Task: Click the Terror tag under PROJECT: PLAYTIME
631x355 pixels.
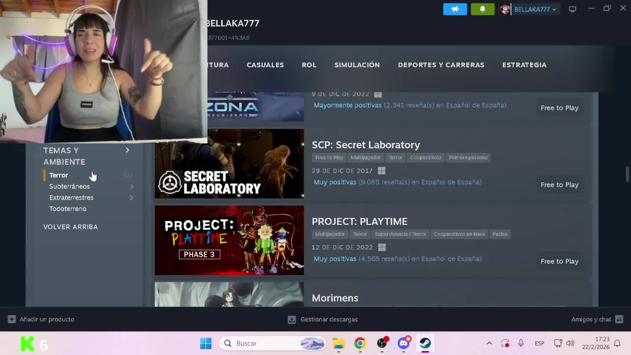Action: [x=360, y=234]
